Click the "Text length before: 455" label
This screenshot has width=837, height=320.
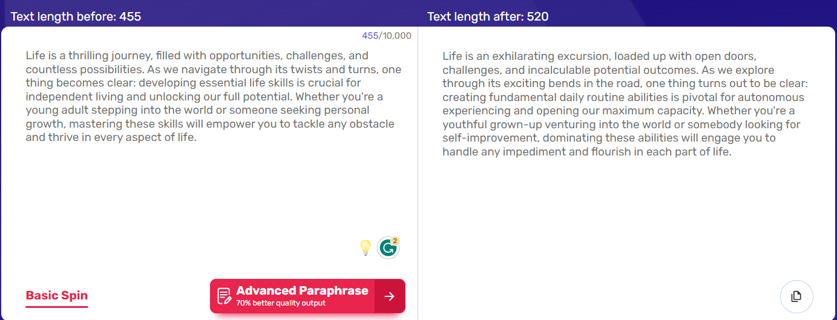(x=76, y=16)
